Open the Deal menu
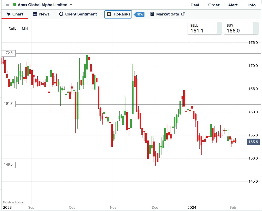262x211 pixels. click(x=195, y=5)
